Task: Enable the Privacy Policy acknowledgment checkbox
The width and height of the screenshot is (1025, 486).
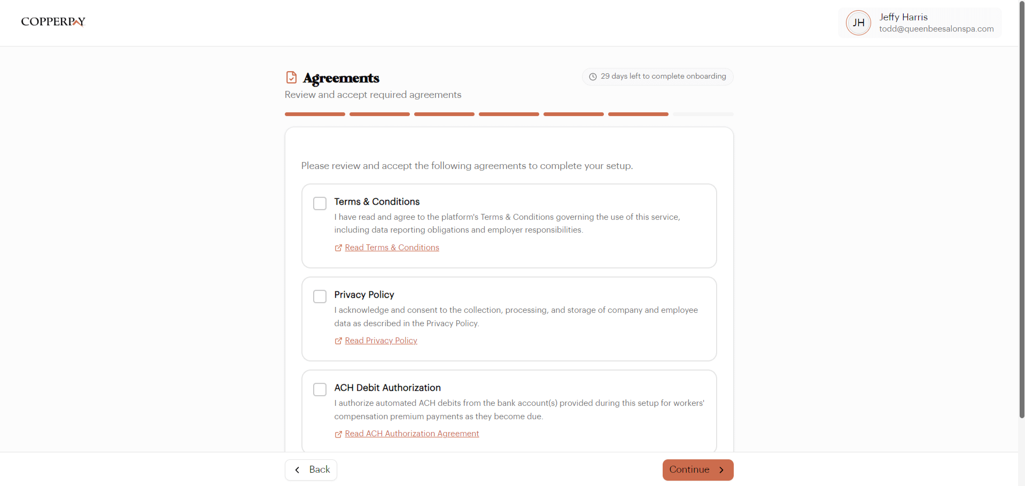Action: pyautogui.click(x=320, y=296)
